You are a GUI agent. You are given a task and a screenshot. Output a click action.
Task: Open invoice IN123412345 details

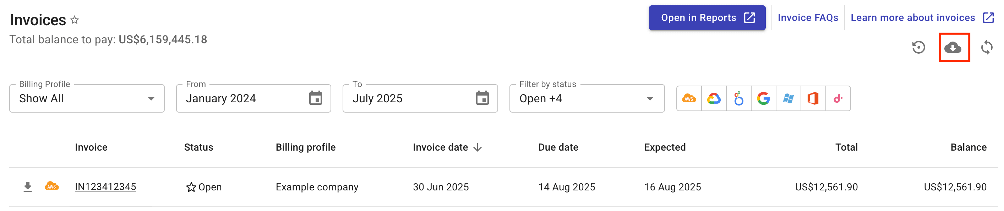(106, 187)
